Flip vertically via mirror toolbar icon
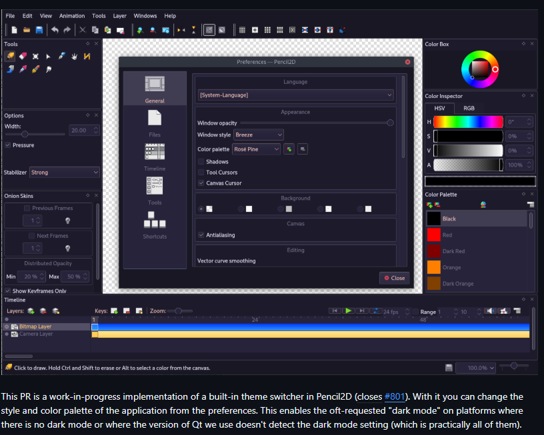Viewport: 544px width, 435px height. tap(193, 30)
